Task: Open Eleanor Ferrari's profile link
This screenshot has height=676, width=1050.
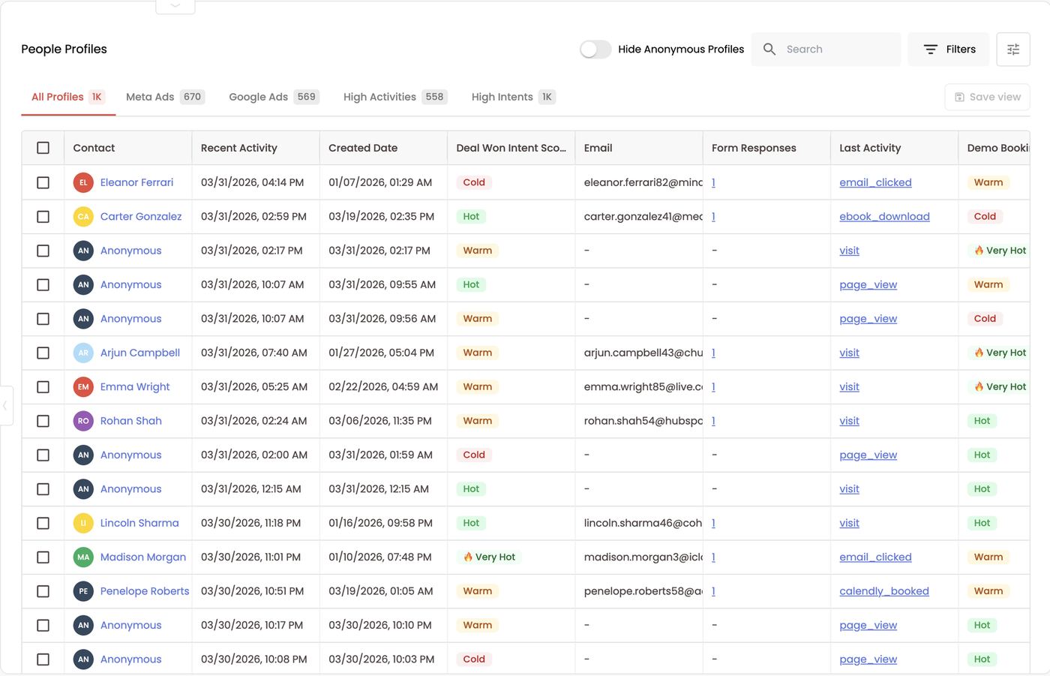Action: pos(136,182)
